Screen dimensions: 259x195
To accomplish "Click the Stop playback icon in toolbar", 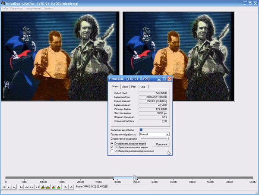I will click(x=3, y=187).
